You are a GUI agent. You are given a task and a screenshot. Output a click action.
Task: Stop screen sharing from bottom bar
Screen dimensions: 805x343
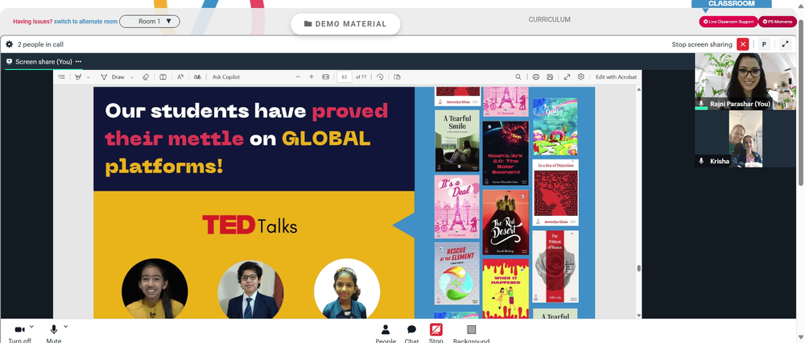436,333
